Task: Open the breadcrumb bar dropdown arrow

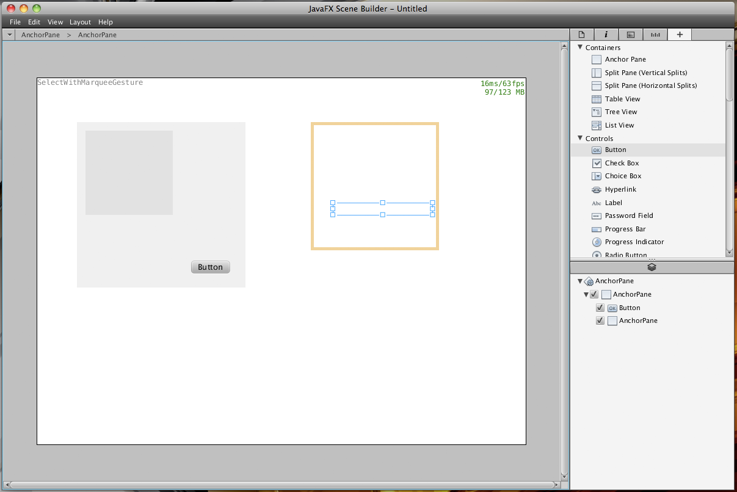Action: pyautogui.click(x=10, y=35)
